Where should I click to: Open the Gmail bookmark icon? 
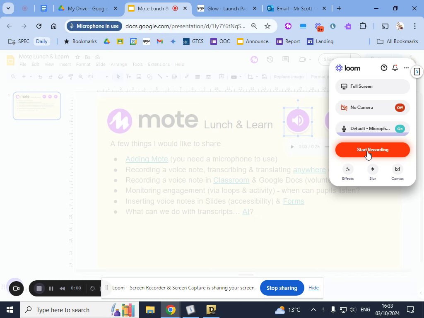(x=160, y=41)
